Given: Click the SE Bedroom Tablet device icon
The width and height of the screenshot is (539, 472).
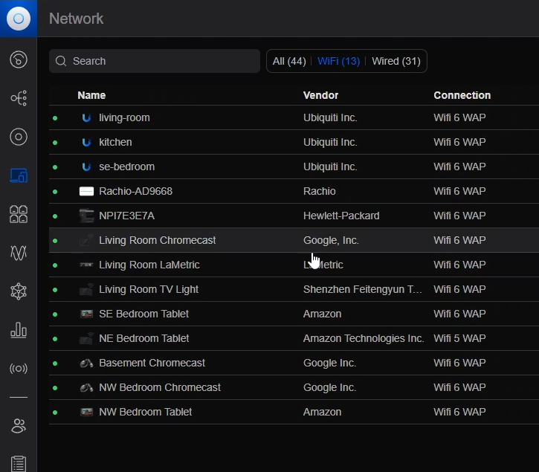Looking at the screenshot, I should coord(86,314).
